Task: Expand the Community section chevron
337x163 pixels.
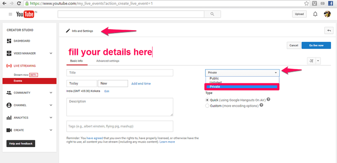Action: (x=51, y=93)
